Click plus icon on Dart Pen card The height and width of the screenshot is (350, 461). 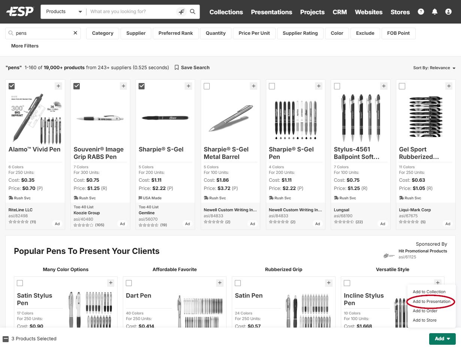pyautogui.click(x=220, y=283)
